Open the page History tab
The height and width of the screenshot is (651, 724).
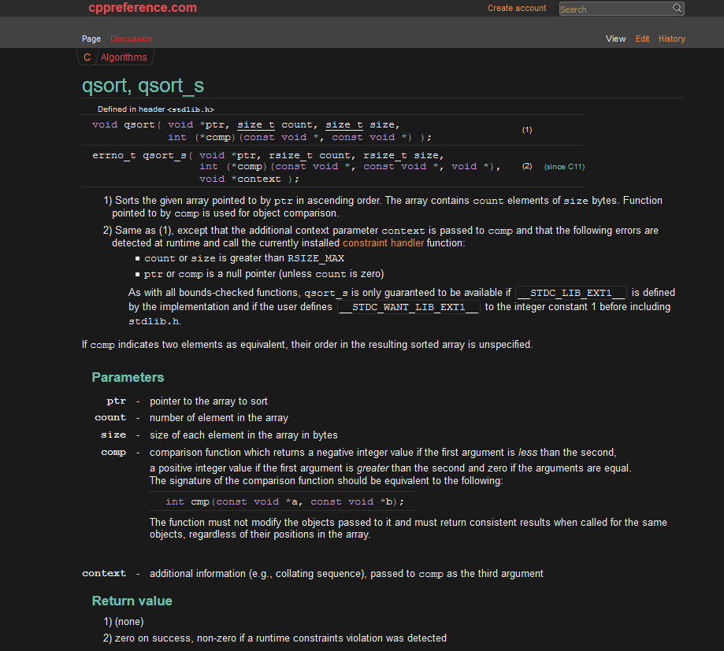pos(671,38)
